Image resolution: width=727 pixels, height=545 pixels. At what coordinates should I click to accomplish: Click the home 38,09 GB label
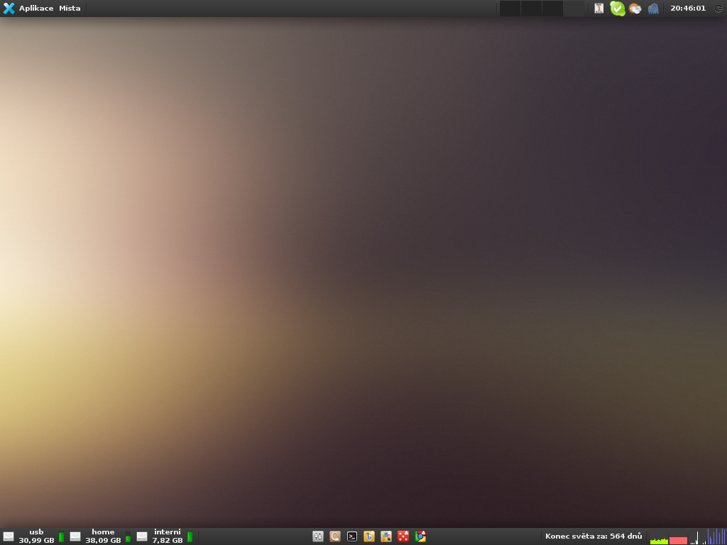click(x=103, y=536)
